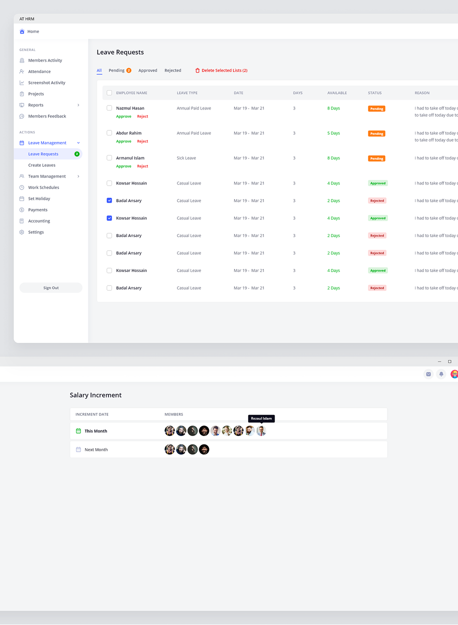
Task: Uncheck the checked Badal Ansary row checkbox
Action: point(109,200)
